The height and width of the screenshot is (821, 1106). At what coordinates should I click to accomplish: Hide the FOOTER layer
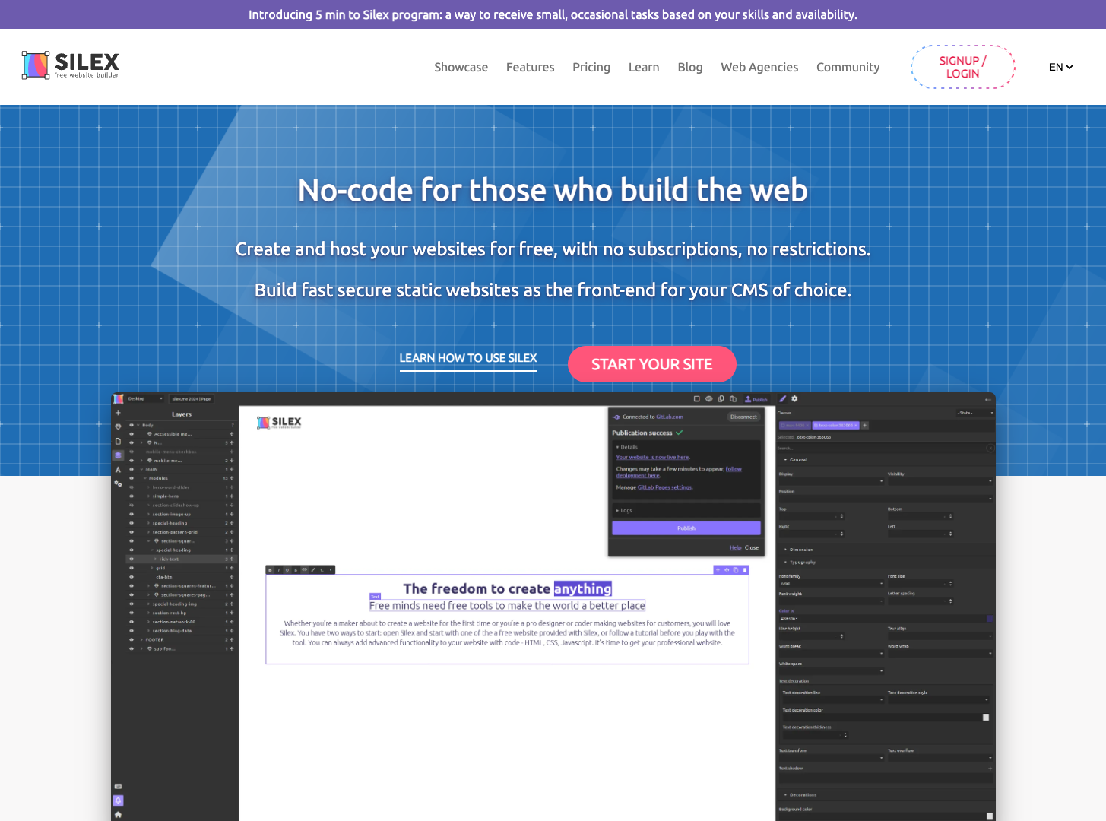pyautogui.click(x=132, y=639)
